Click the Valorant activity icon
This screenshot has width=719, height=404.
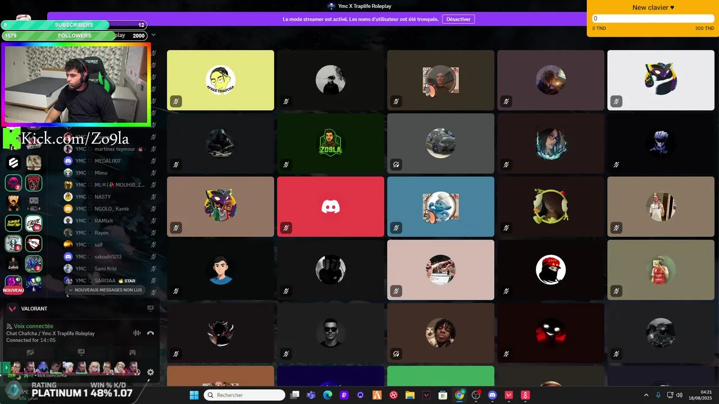pyautogui.click(x=13, y=309)
